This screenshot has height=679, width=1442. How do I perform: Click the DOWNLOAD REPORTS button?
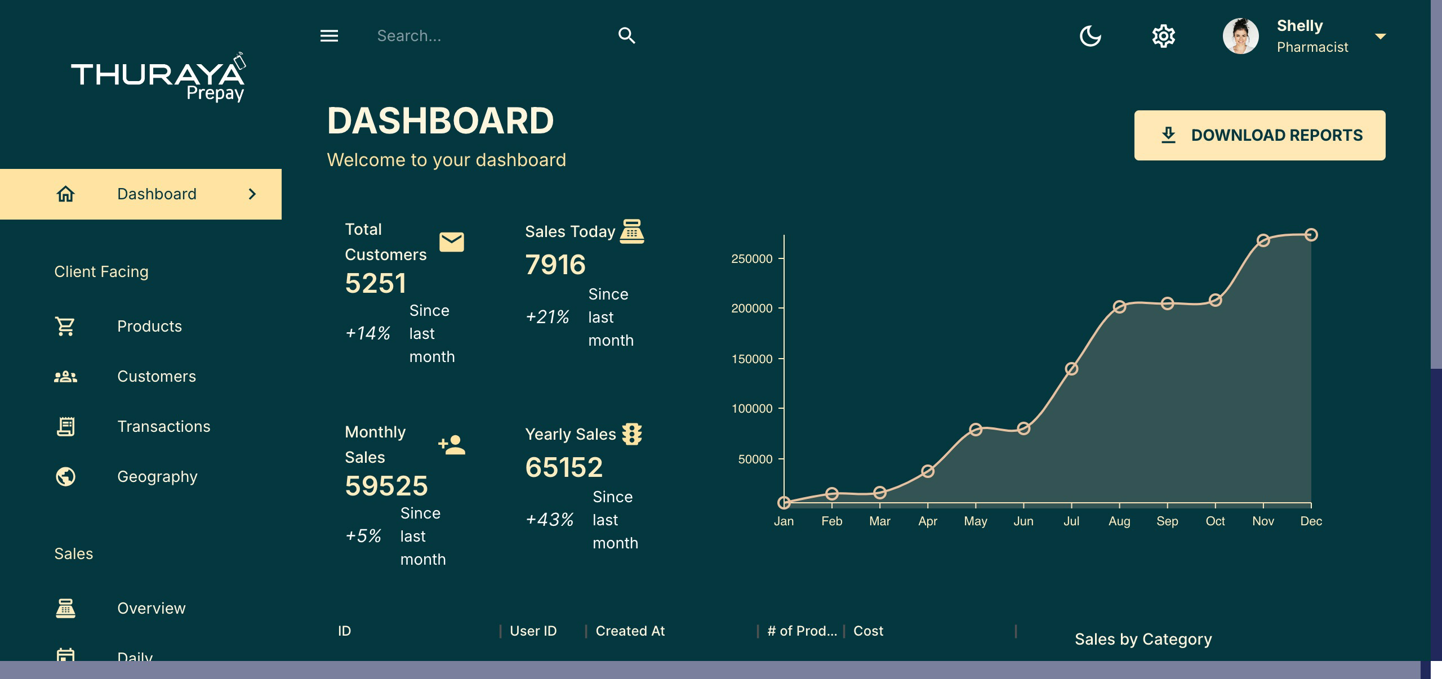coord(1259,135)
